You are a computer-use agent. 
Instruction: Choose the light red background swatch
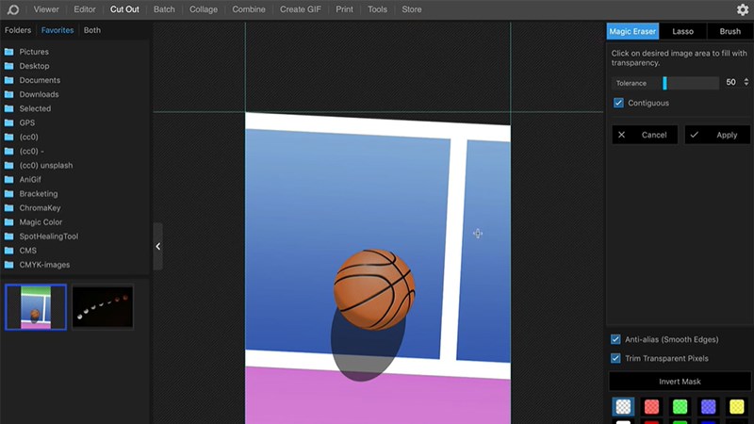(x=651, y=407)
